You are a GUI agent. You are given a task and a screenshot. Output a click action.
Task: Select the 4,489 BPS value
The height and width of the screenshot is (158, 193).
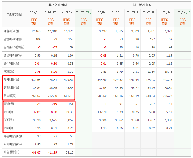point(168,120)
